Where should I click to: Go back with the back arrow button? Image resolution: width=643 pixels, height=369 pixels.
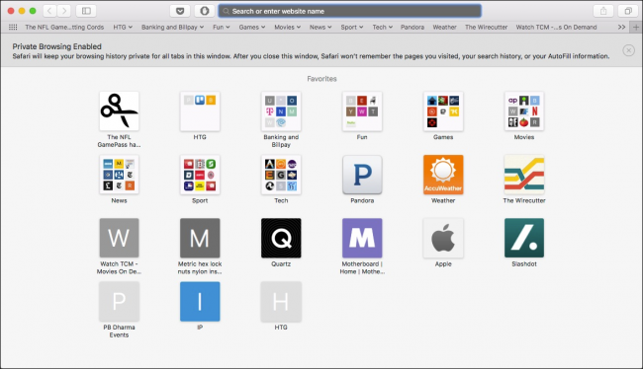point(49,11)
